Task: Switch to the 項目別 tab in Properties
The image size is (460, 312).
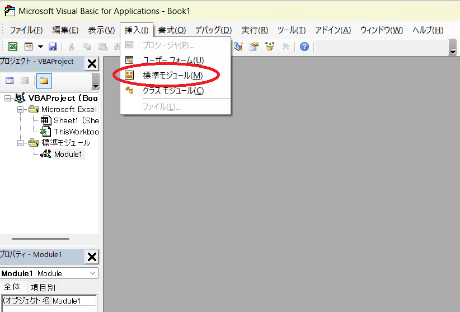Action: 43,287
